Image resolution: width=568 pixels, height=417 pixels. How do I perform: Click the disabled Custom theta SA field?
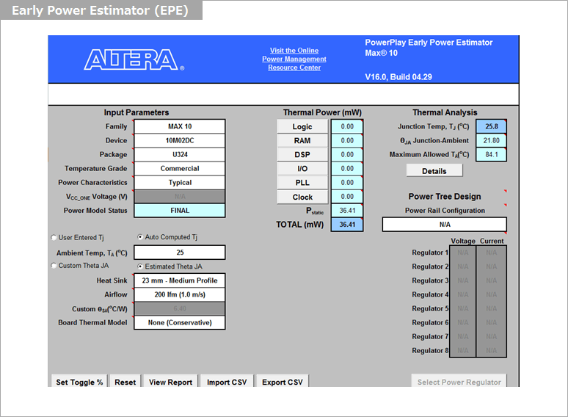click(180, 308)
